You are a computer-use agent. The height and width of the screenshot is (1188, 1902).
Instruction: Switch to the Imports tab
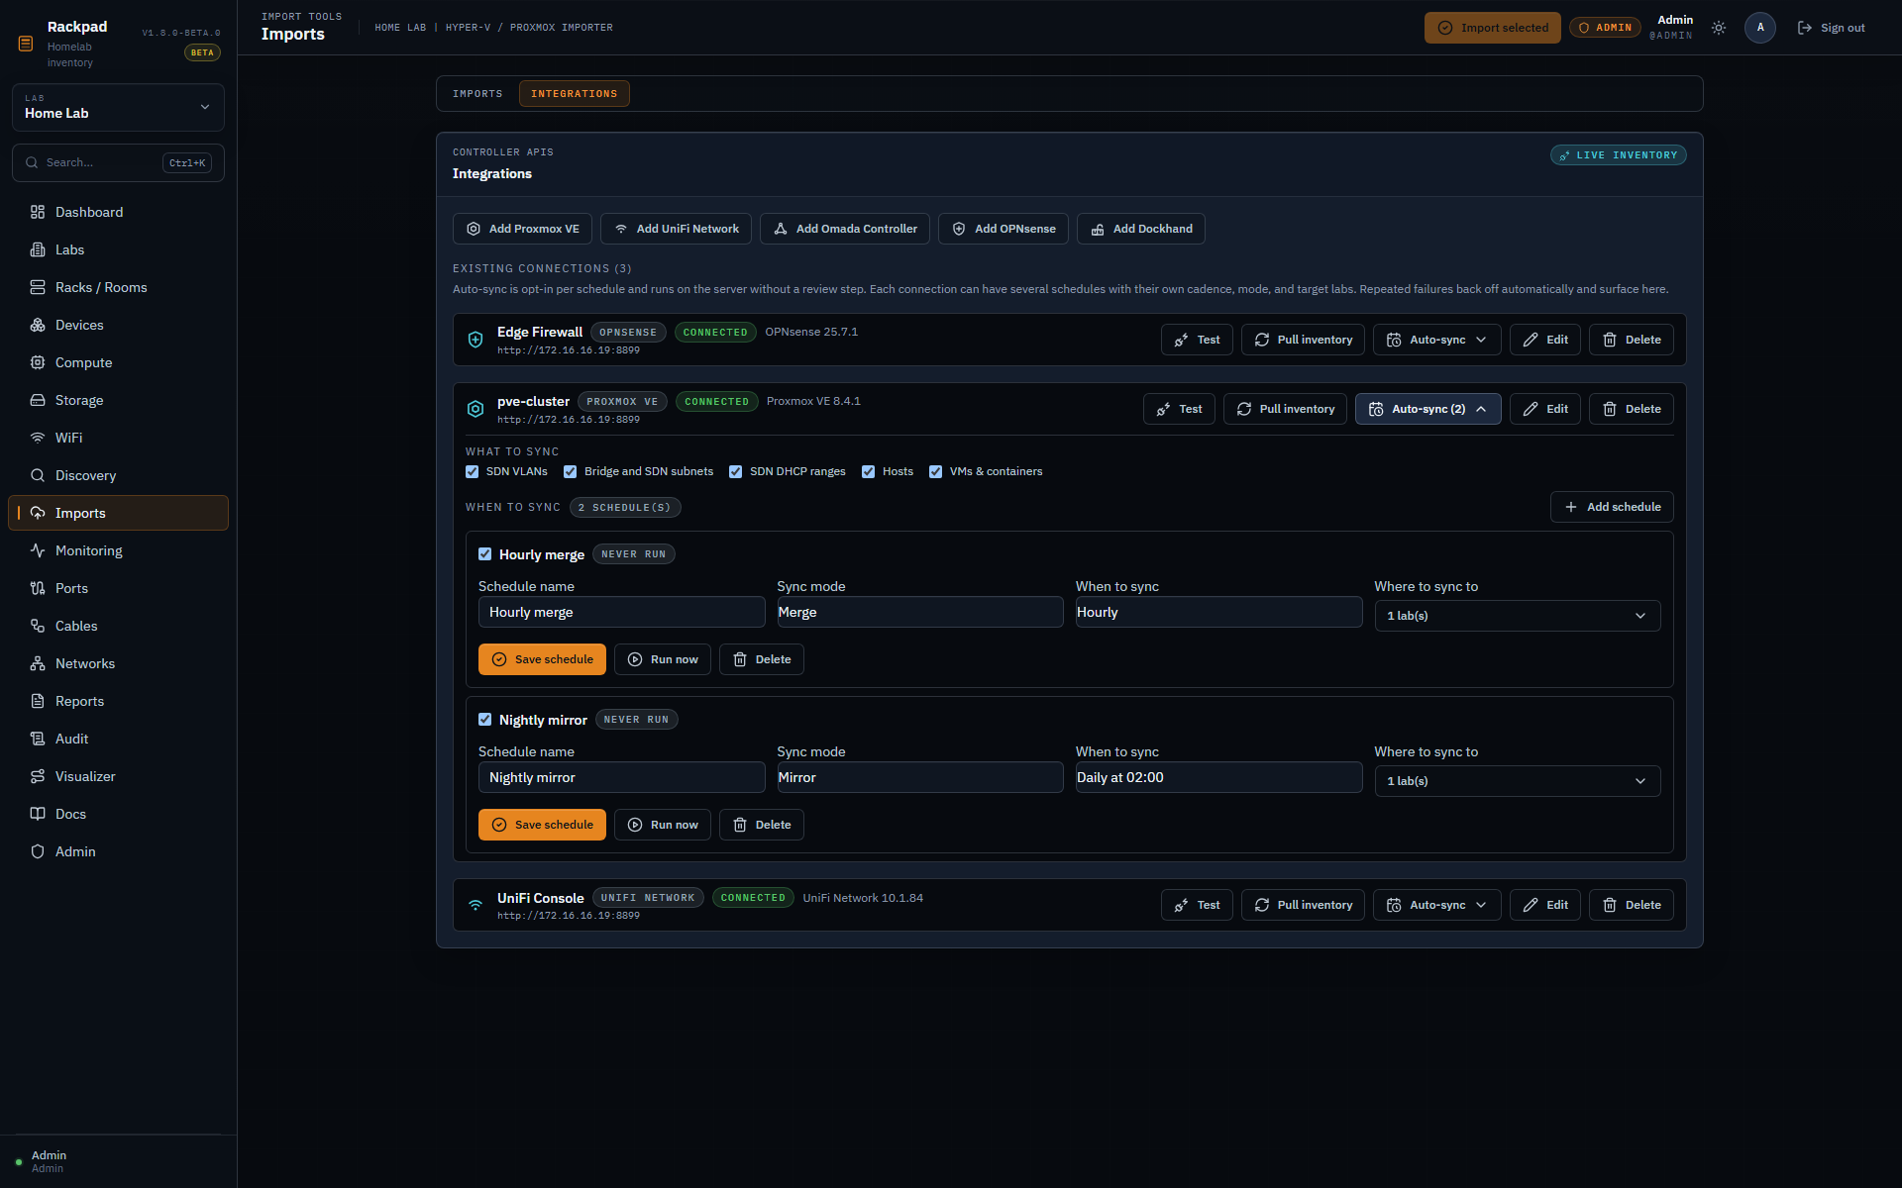pyautogui.click(x=477, y=94)
